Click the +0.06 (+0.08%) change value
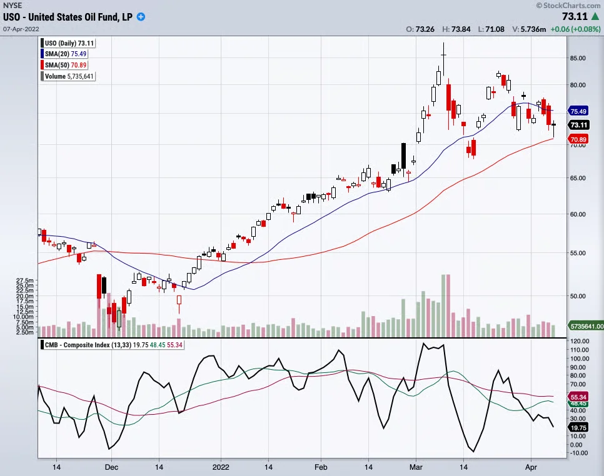This screenshot has height=476, width=604. coord(575,29)
